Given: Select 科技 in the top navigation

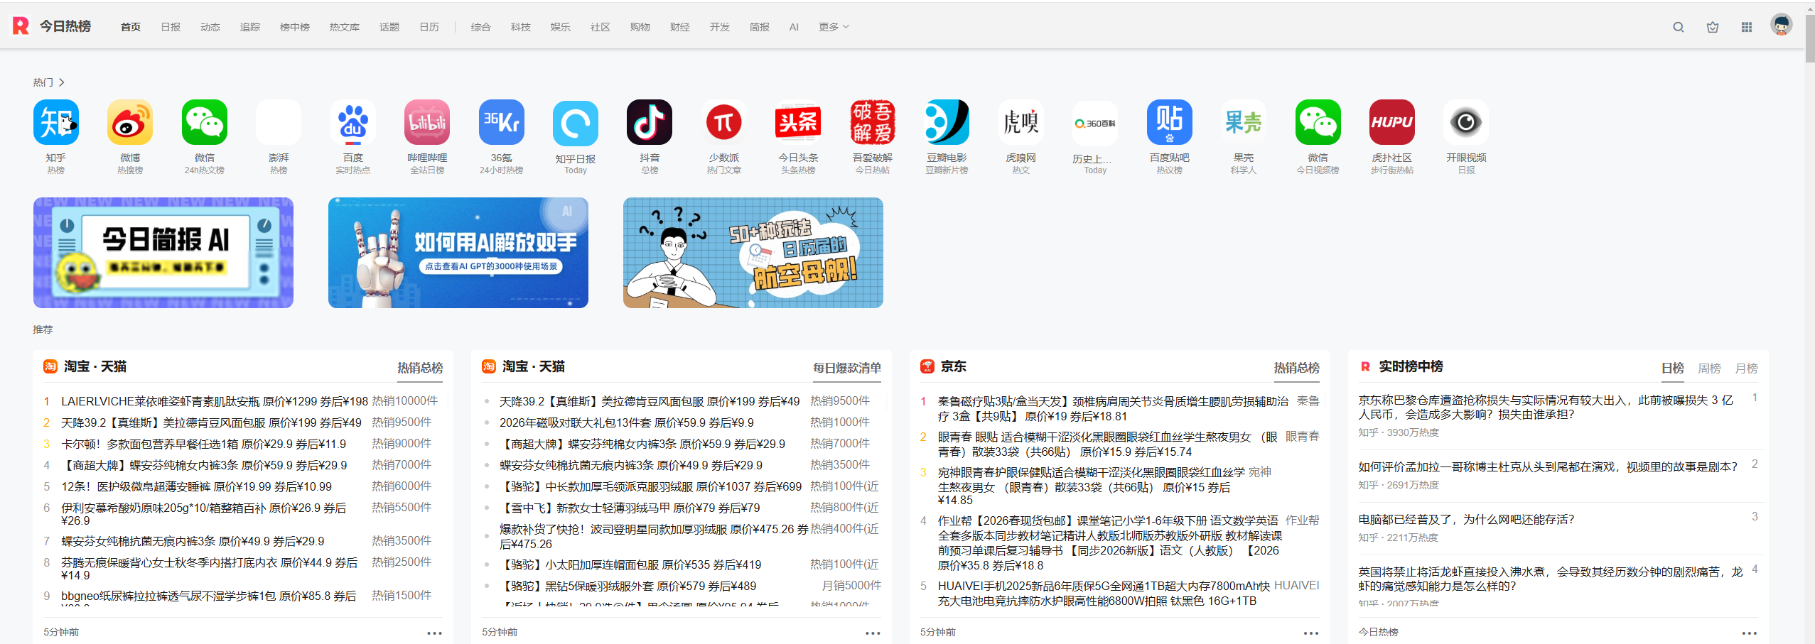Looking at the screenshot, I should click(519, 26).
